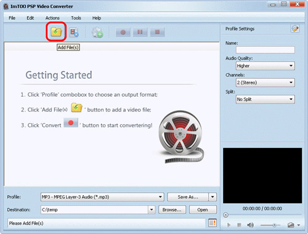Click the Name input field
Image resolution: width=308 pixels, height=234 pixels.
tap(265, 50)
